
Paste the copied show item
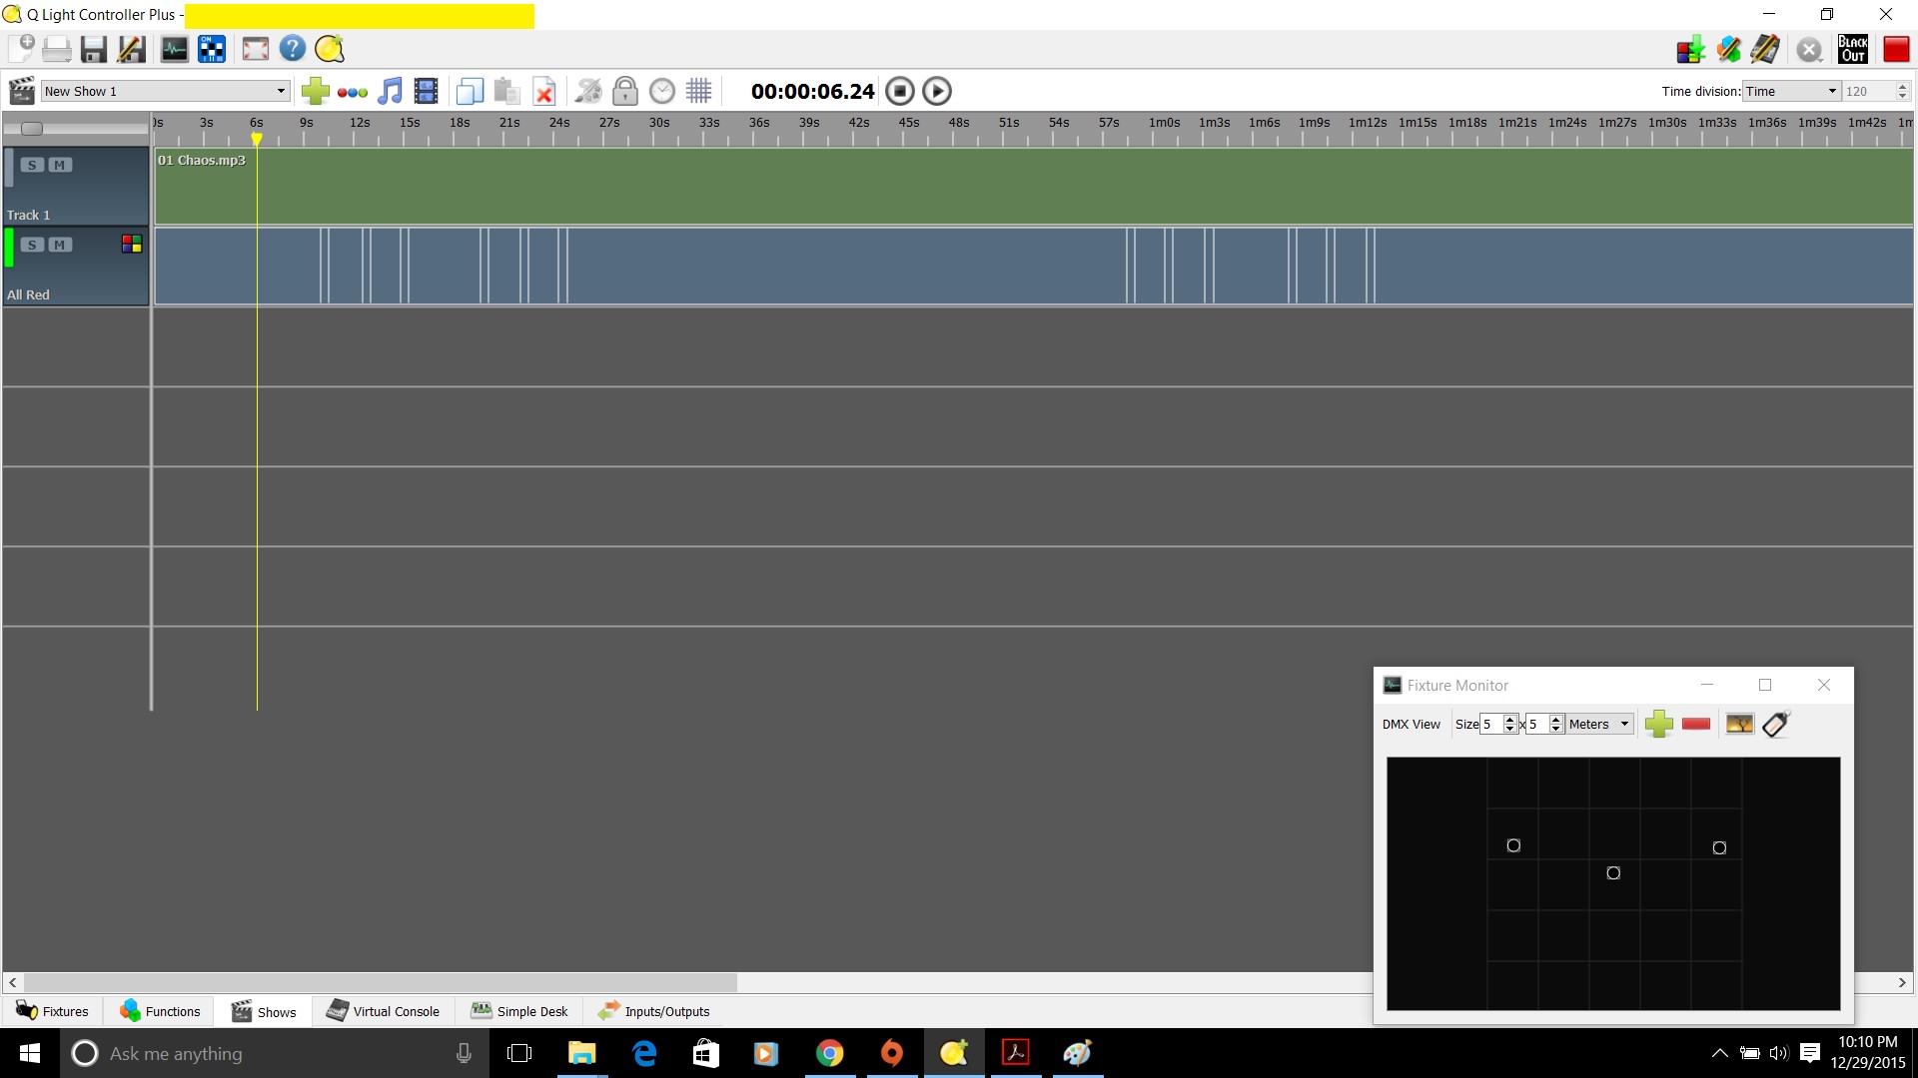coord(506,91)
